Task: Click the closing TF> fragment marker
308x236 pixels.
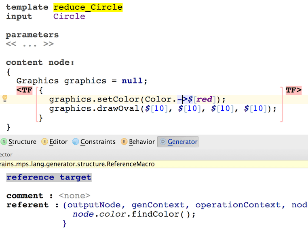Action: (x=293, y=90)
